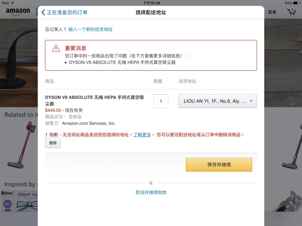The image size is (302, 226).
Task: Open the shipping address dropdown
Action: pyautogui.click(x=218, y=101)
